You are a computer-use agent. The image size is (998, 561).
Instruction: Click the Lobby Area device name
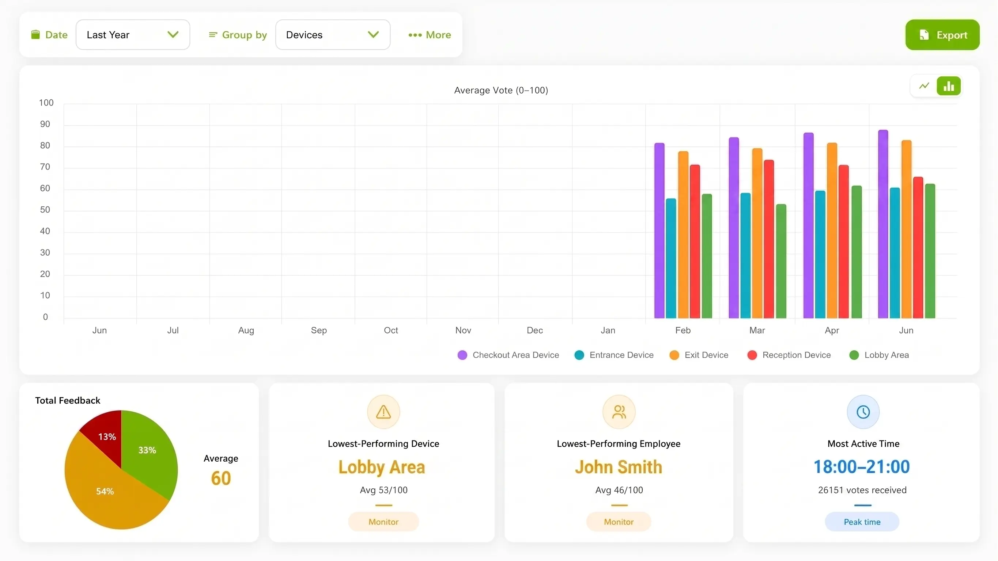point(382,467)
